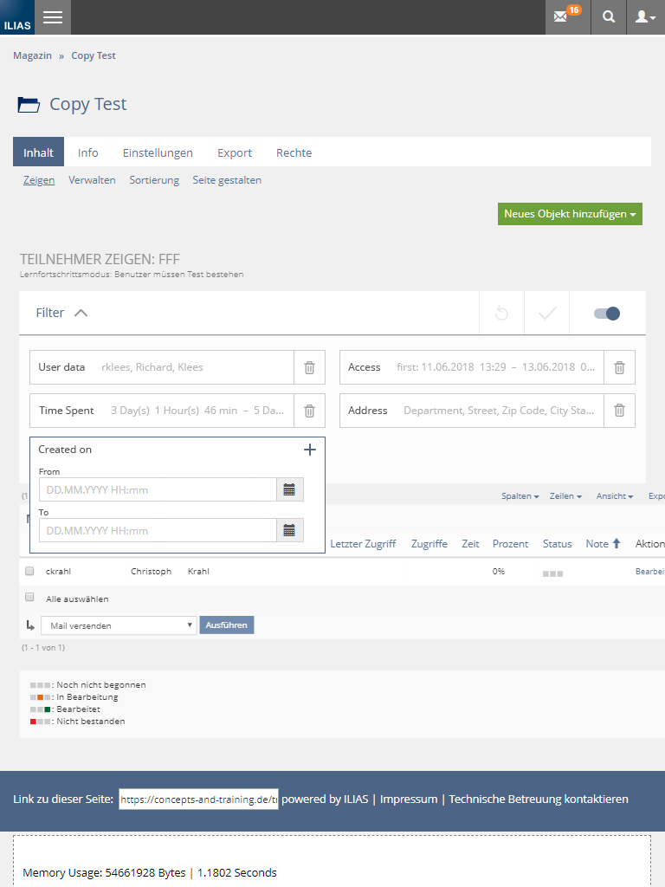Open calendar picker for To date
Viewport: 665px width, 887px height.
(289, 530)
